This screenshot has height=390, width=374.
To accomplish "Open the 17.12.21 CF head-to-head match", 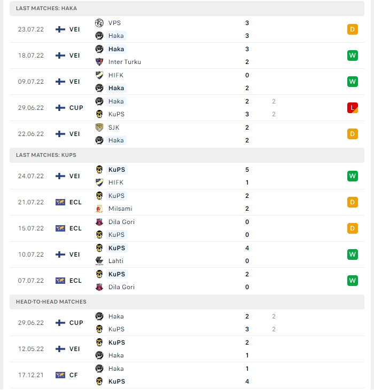I will point(187,375).
